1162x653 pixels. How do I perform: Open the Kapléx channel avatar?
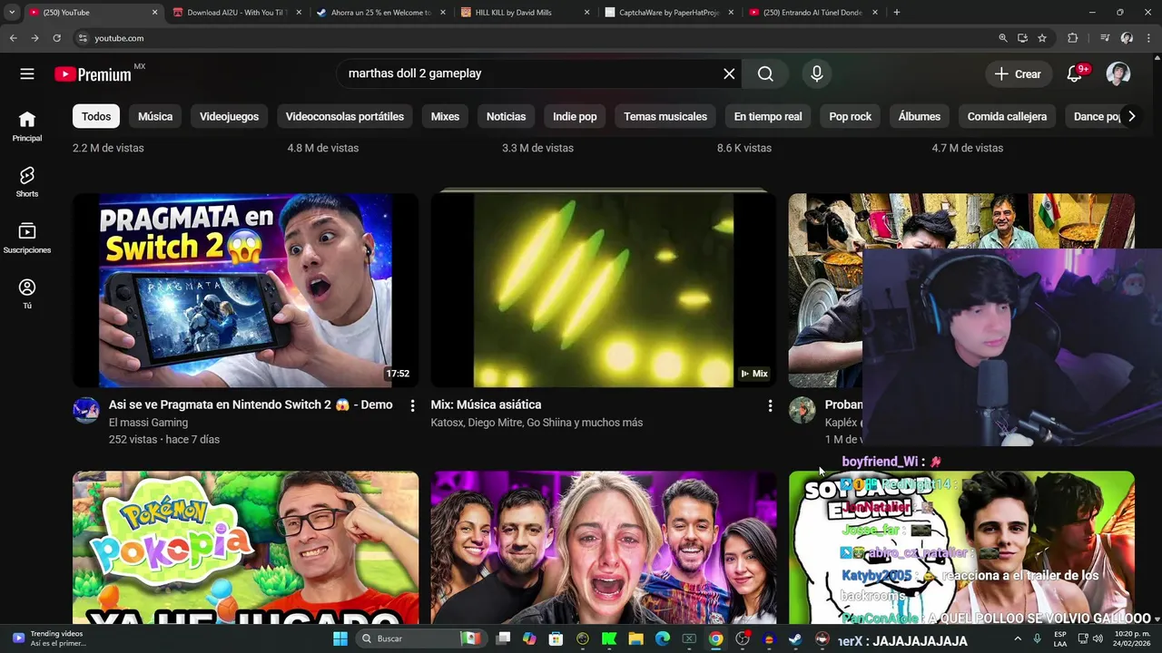point(802,410)
